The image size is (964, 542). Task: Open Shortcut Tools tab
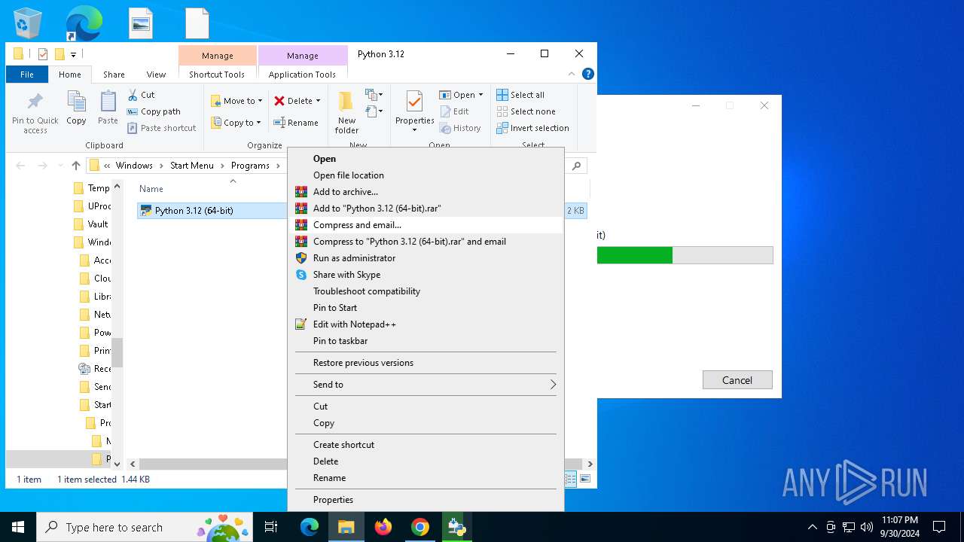click(x=217, y=75)
